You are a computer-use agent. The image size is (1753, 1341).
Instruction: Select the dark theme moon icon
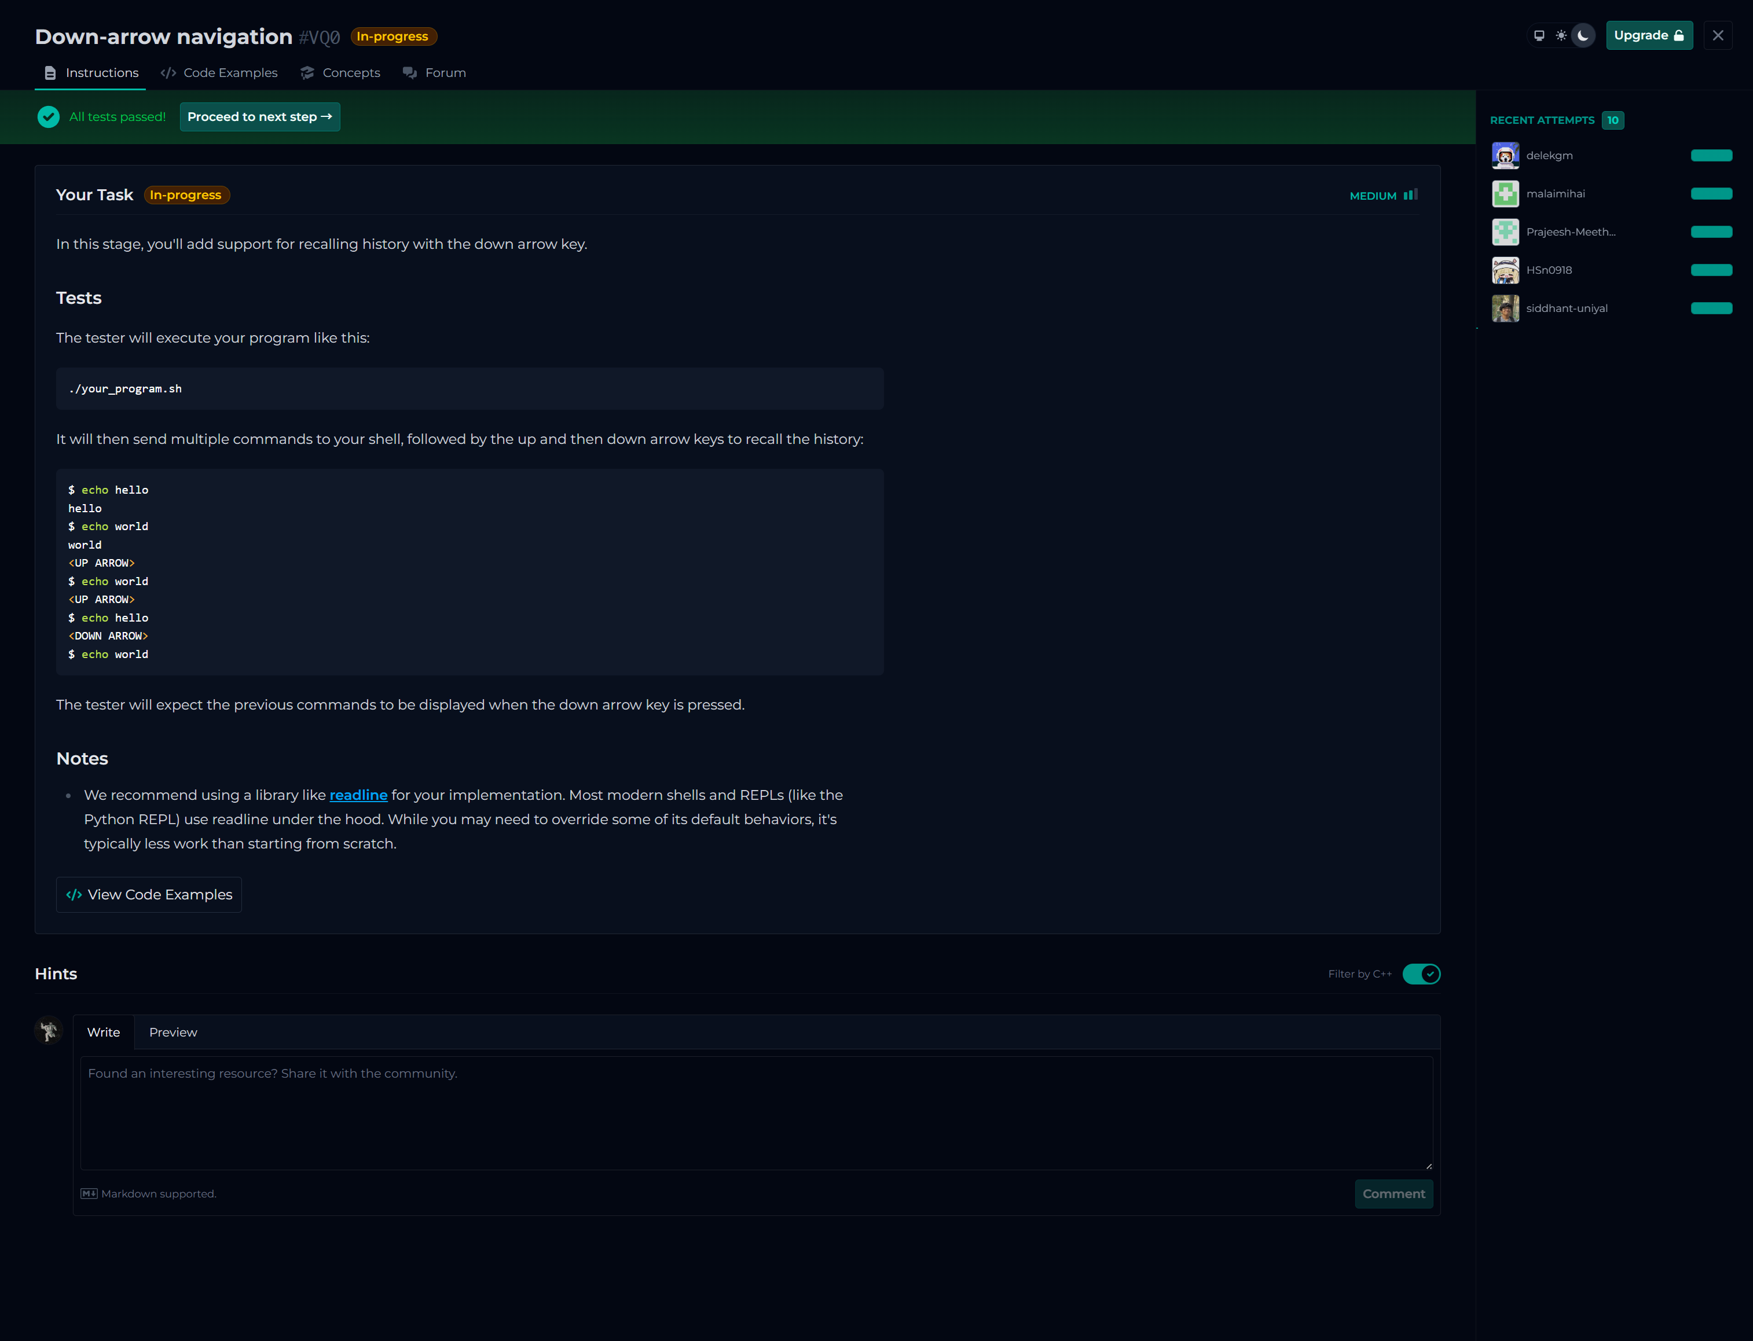[1583, 35]
